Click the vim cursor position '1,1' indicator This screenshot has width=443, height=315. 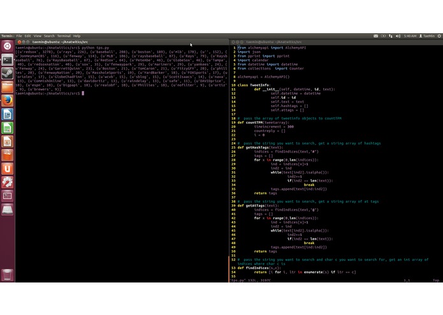coord(407,281)
